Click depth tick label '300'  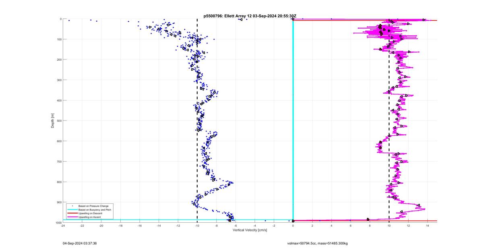[x=59, y=80]
